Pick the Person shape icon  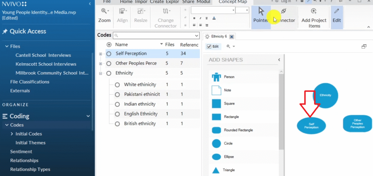[x=216, y=77]
